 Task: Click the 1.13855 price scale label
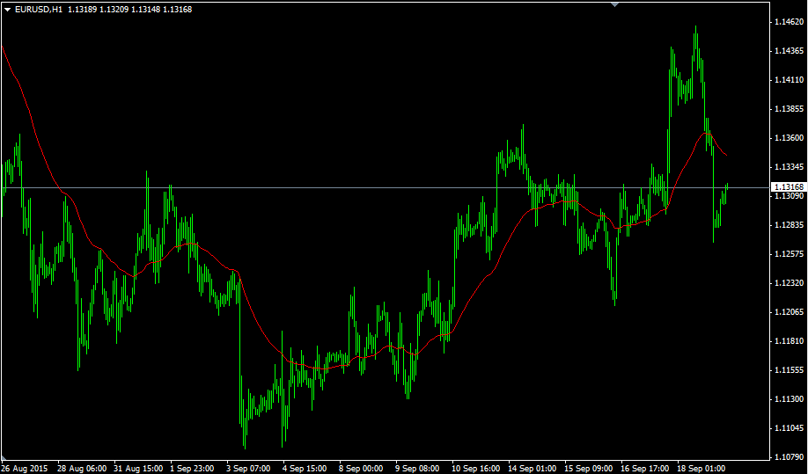tap(789, 108)
